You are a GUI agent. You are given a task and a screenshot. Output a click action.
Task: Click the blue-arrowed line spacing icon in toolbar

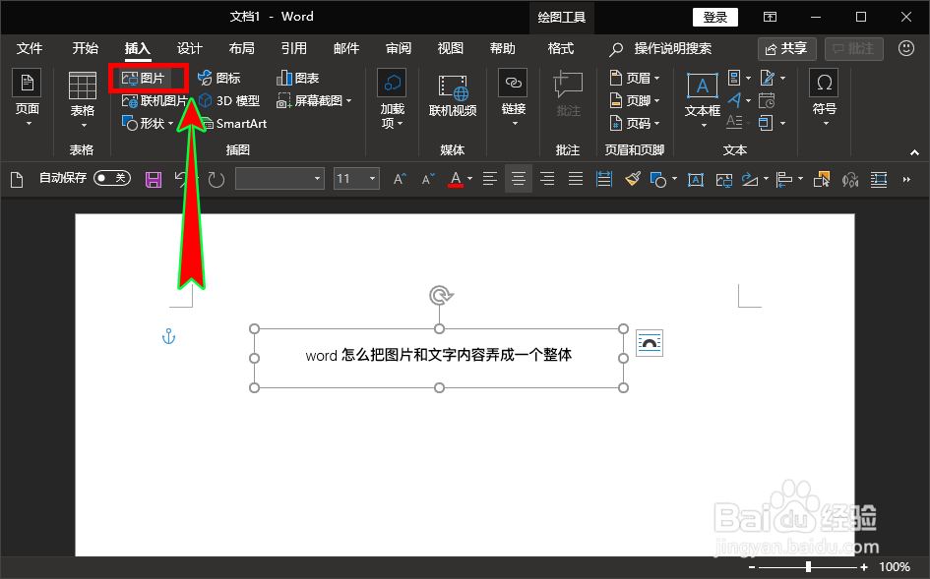pyautogui.click(x=604, y=179)
